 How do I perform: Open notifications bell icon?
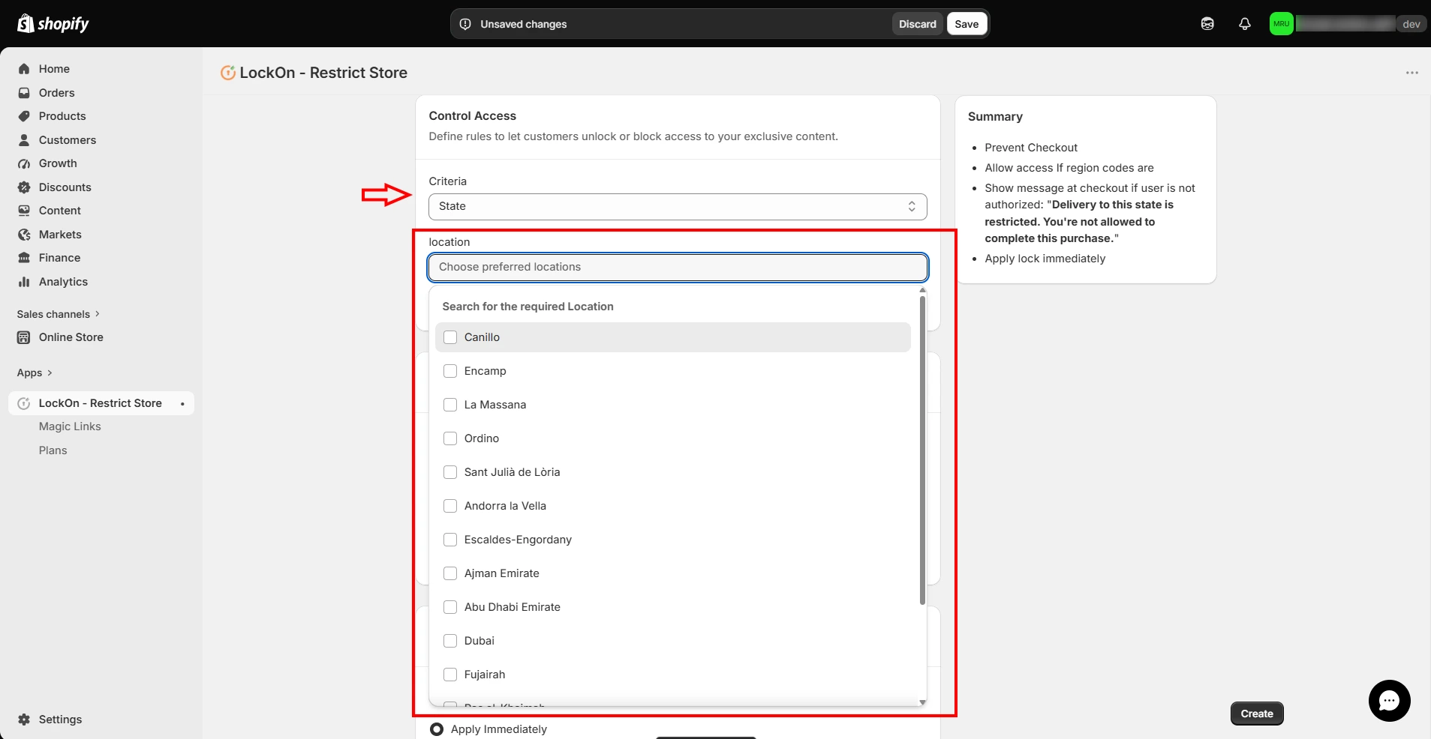pyautogui.click(x=1245, y=24)
